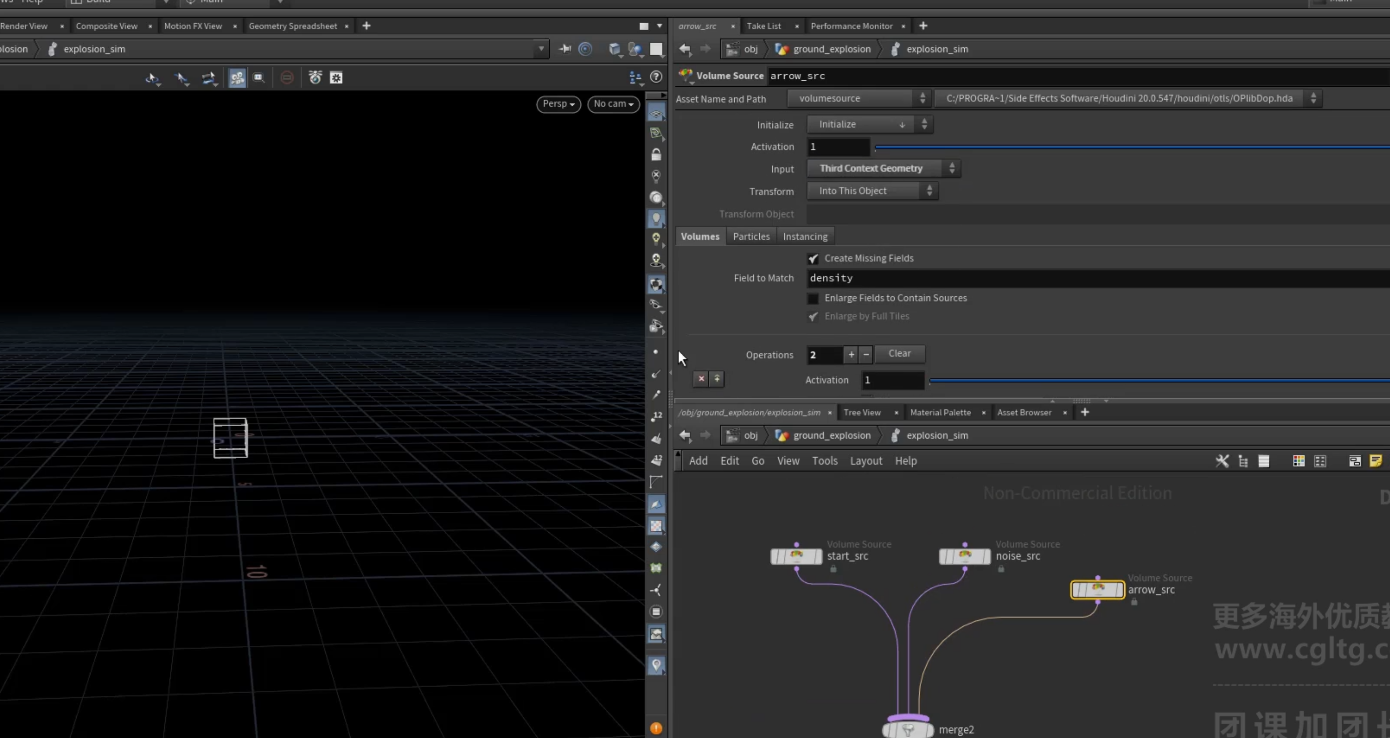
Task: Remove an operation with the minus button
Action: (866, 355)
